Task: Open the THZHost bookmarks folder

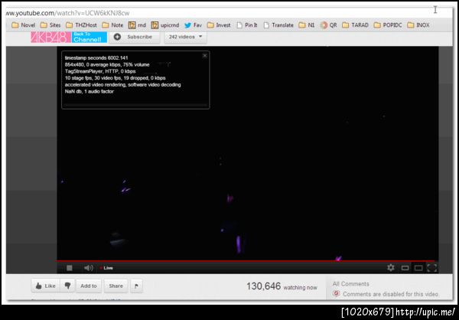Action: [x=81, y=25]
